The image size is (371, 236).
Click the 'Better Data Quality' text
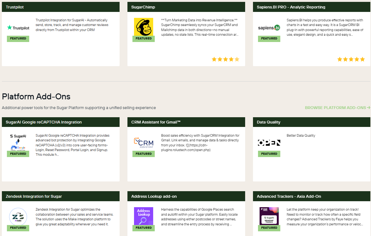[301, 136]
